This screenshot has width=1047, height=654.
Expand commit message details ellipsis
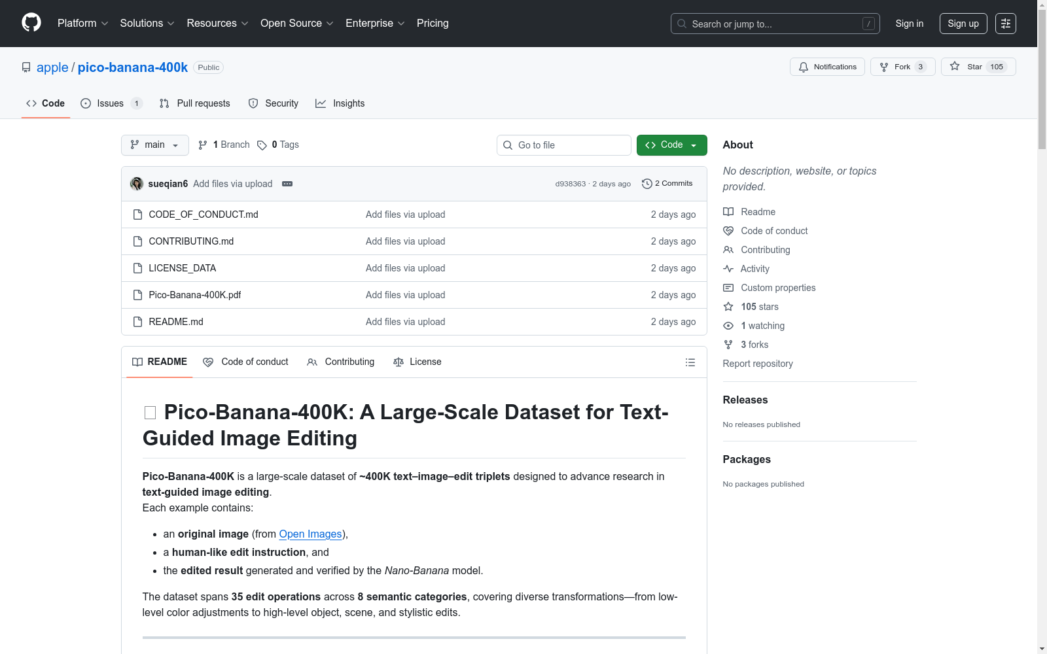tap(287, 184)
